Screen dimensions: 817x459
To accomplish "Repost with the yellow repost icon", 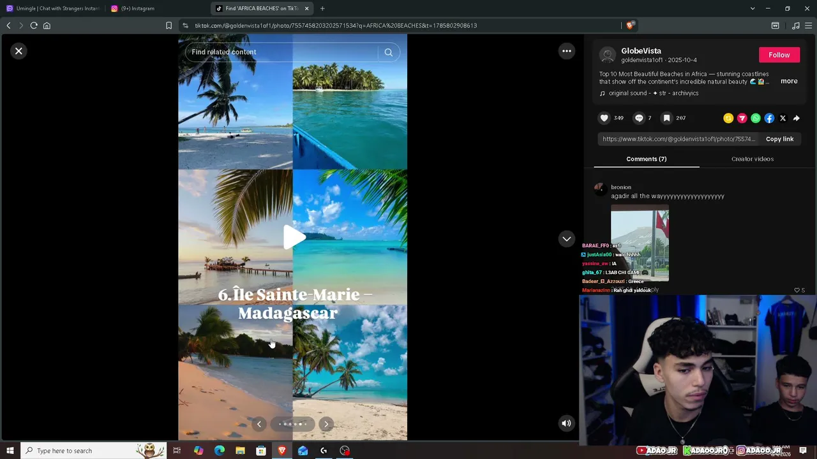I will tap(728, 118).
